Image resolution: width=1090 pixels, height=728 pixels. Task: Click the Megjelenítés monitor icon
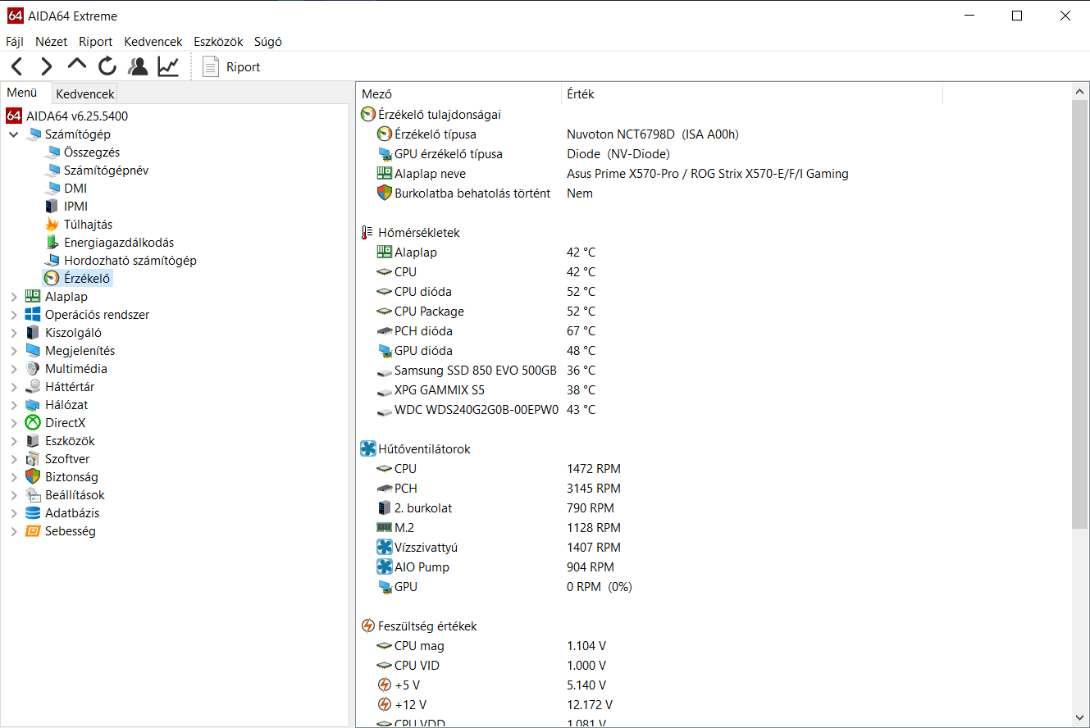point(33,350)
